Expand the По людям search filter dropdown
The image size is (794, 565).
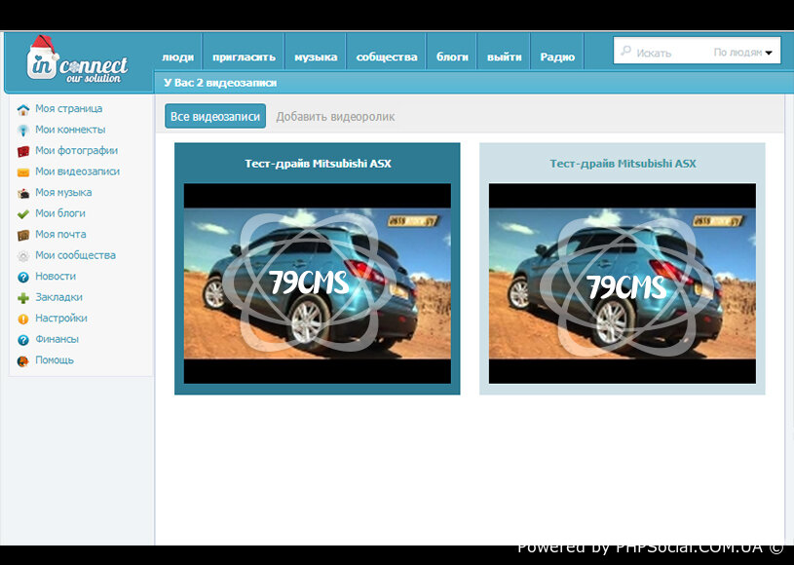tap(744, 53)
